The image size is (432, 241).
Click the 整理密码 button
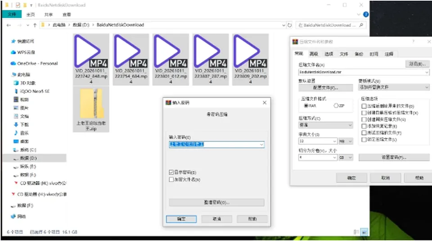[x=216, y=202]
